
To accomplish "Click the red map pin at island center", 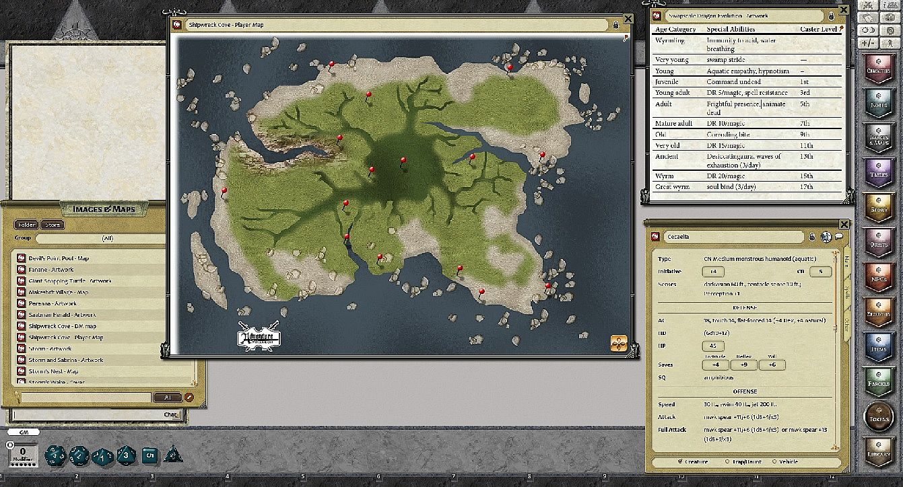I will click(x=403, y=162).
